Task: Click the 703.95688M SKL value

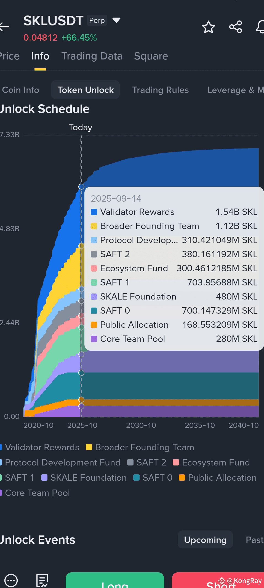Action: (x=222, y=283)
